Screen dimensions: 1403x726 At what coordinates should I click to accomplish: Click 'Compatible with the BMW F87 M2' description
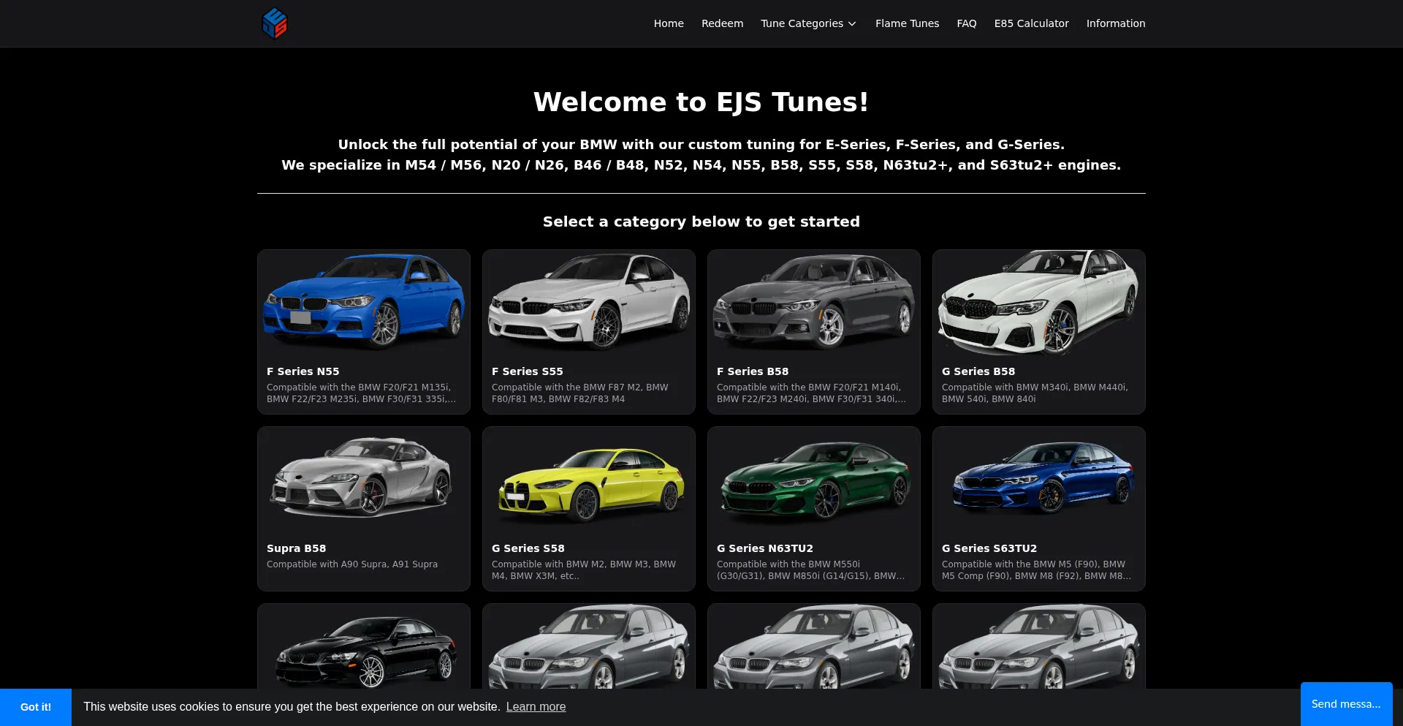tap(580, 393)
